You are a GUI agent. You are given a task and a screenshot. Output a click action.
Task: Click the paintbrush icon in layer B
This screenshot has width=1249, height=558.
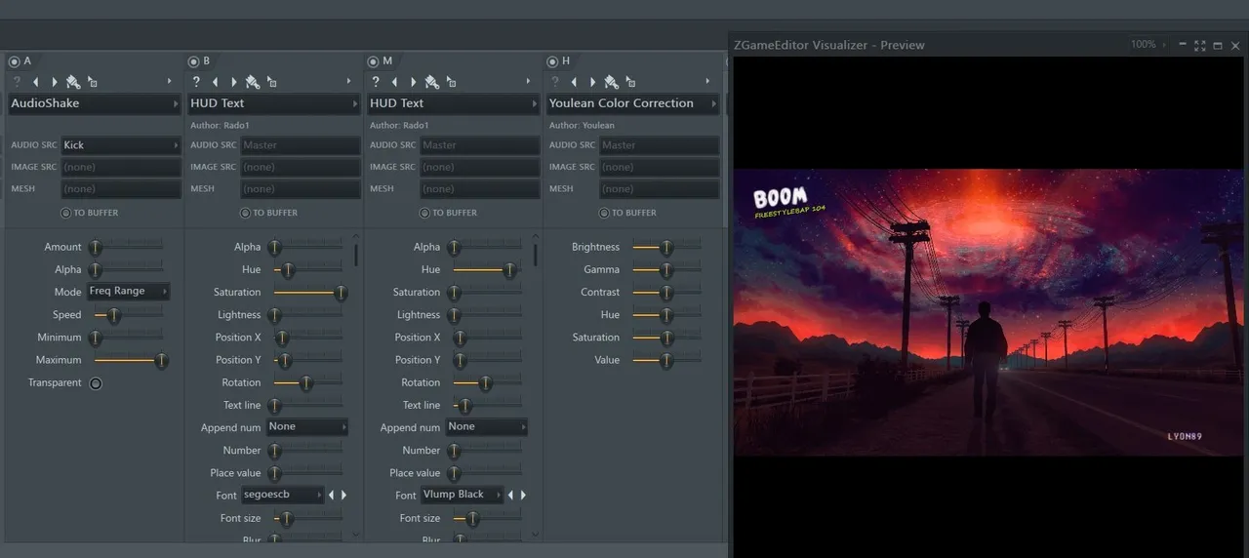[x=253, y=82]
